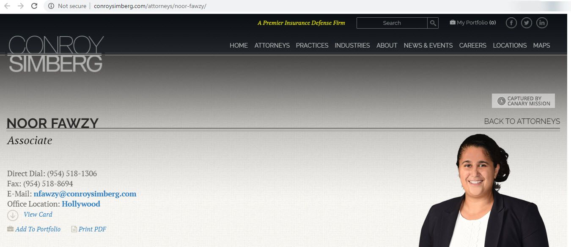Click Back to Attorneys link
Screen dimensions: 571x247
pos(522,121)
